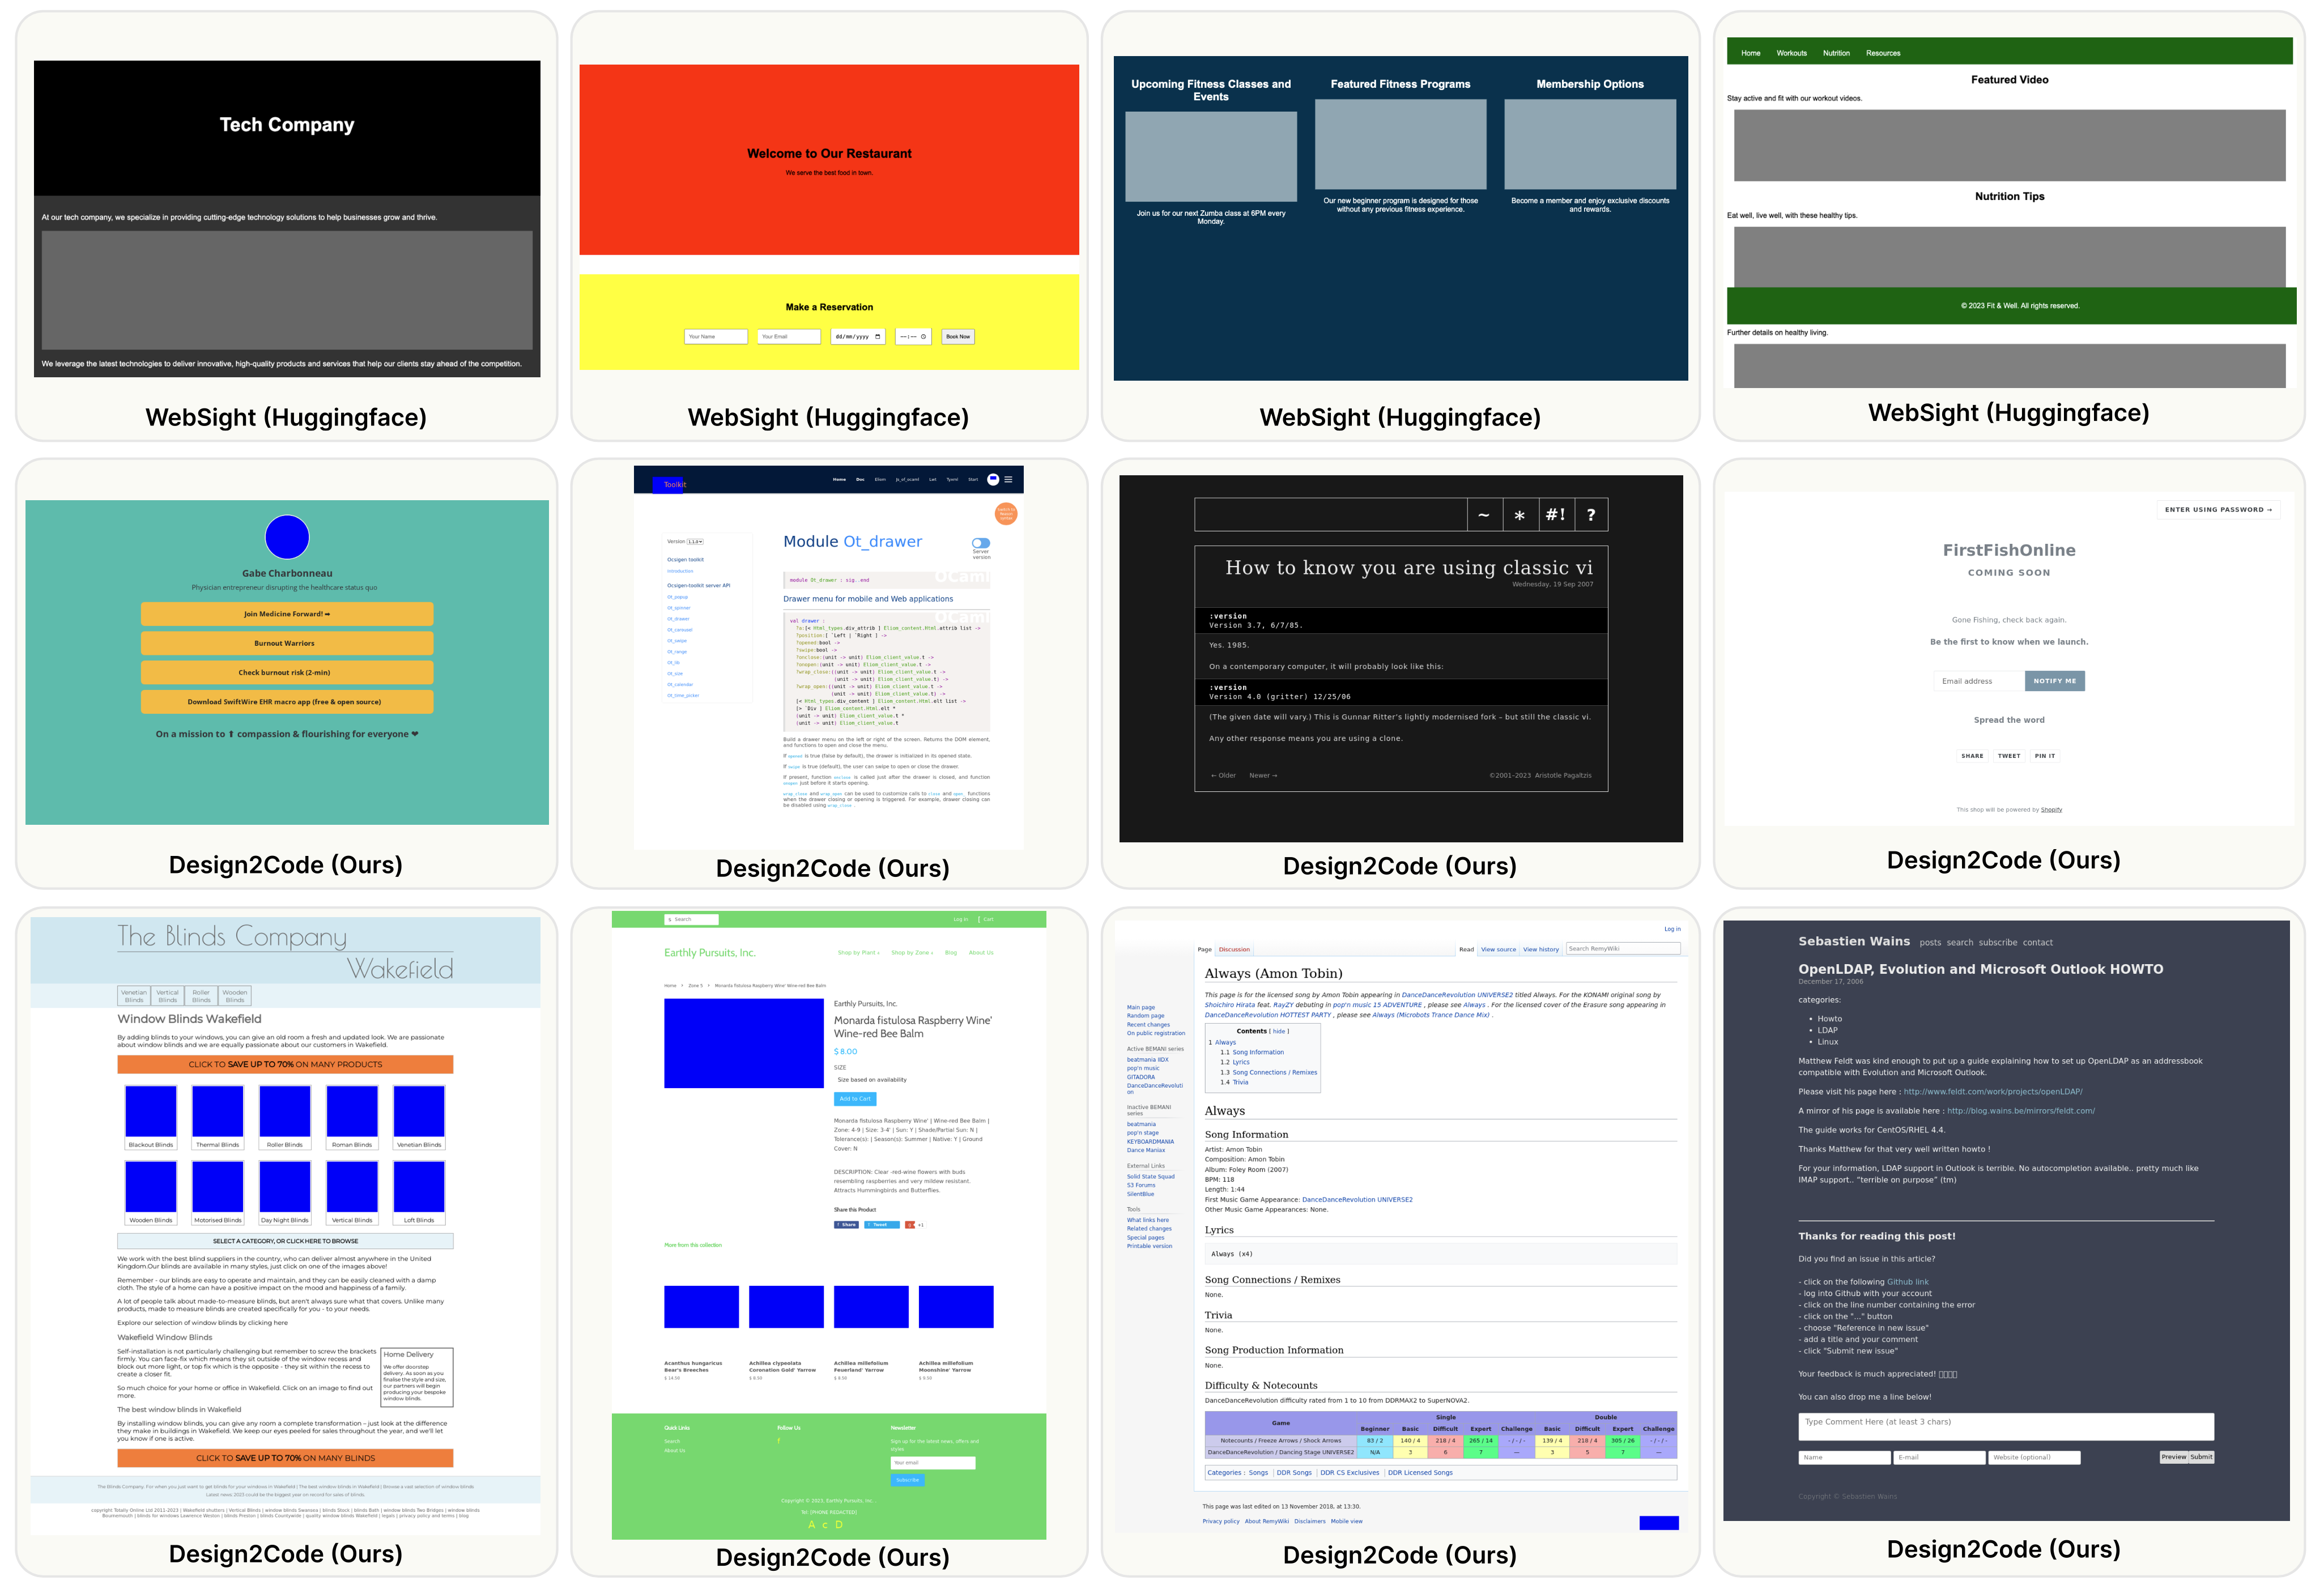Viewport: 2324px width, 1585px height.
Task: Switch to the Discussion tab on RemyWiki
Action: coord(1234,949)
